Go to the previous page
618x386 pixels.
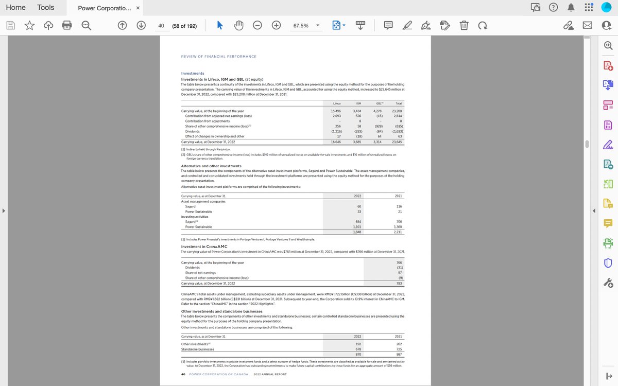pyautogui.click(x=123, y=25)
